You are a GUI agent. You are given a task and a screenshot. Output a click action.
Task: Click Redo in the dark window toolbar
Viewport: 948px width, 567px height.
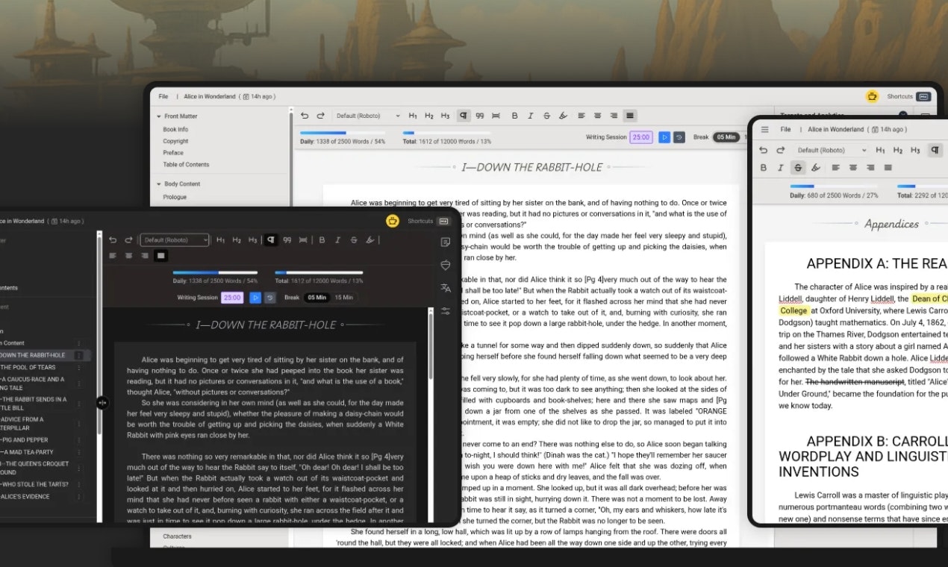pos(128,239)
